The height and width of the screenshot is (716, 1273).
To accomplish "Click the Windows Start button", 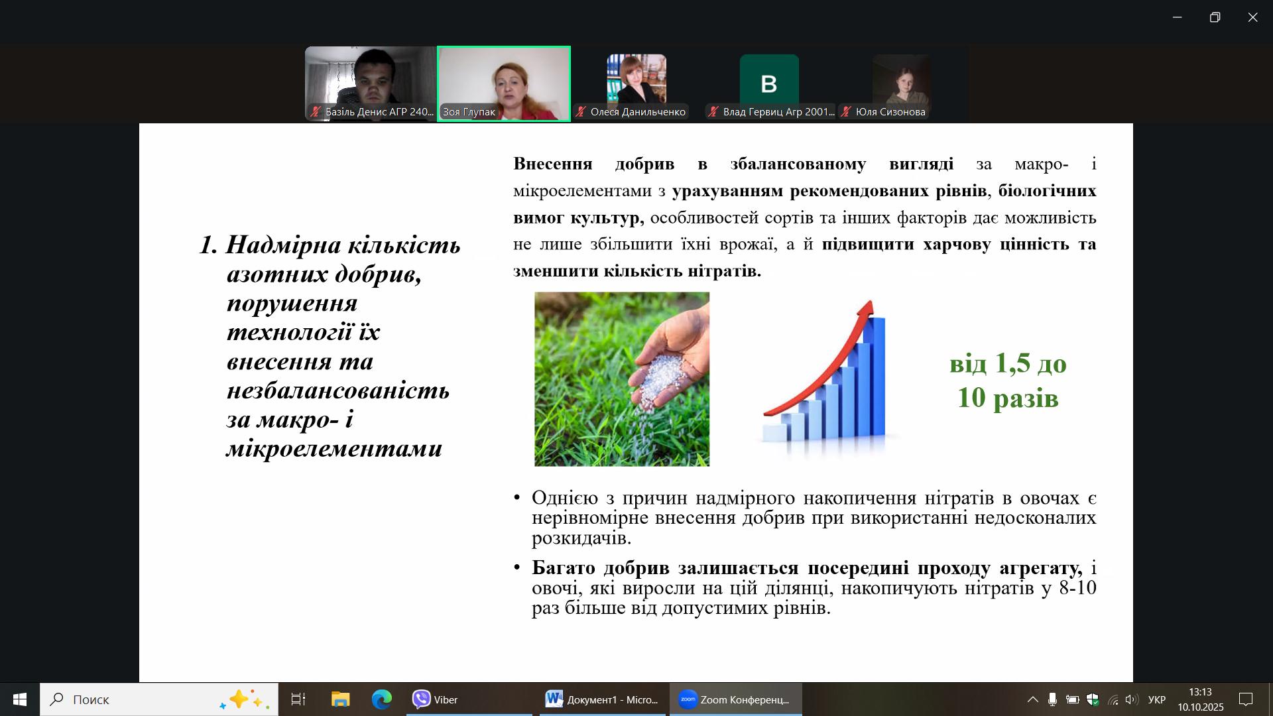I will pyautogui.click(x=20, y=699).
